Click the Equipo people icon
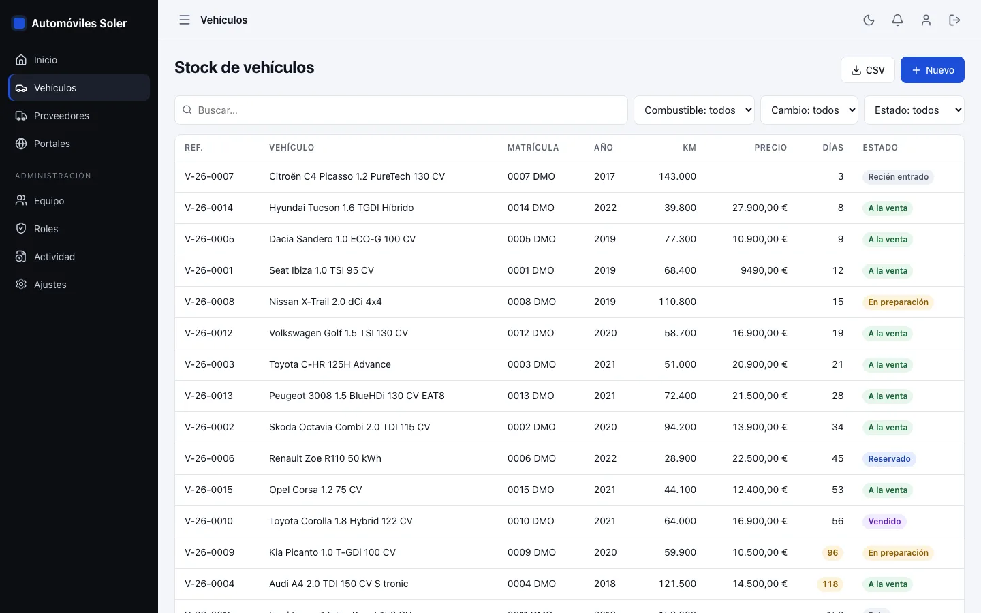This screenshot has width=981, height=613. coord(21,201)
